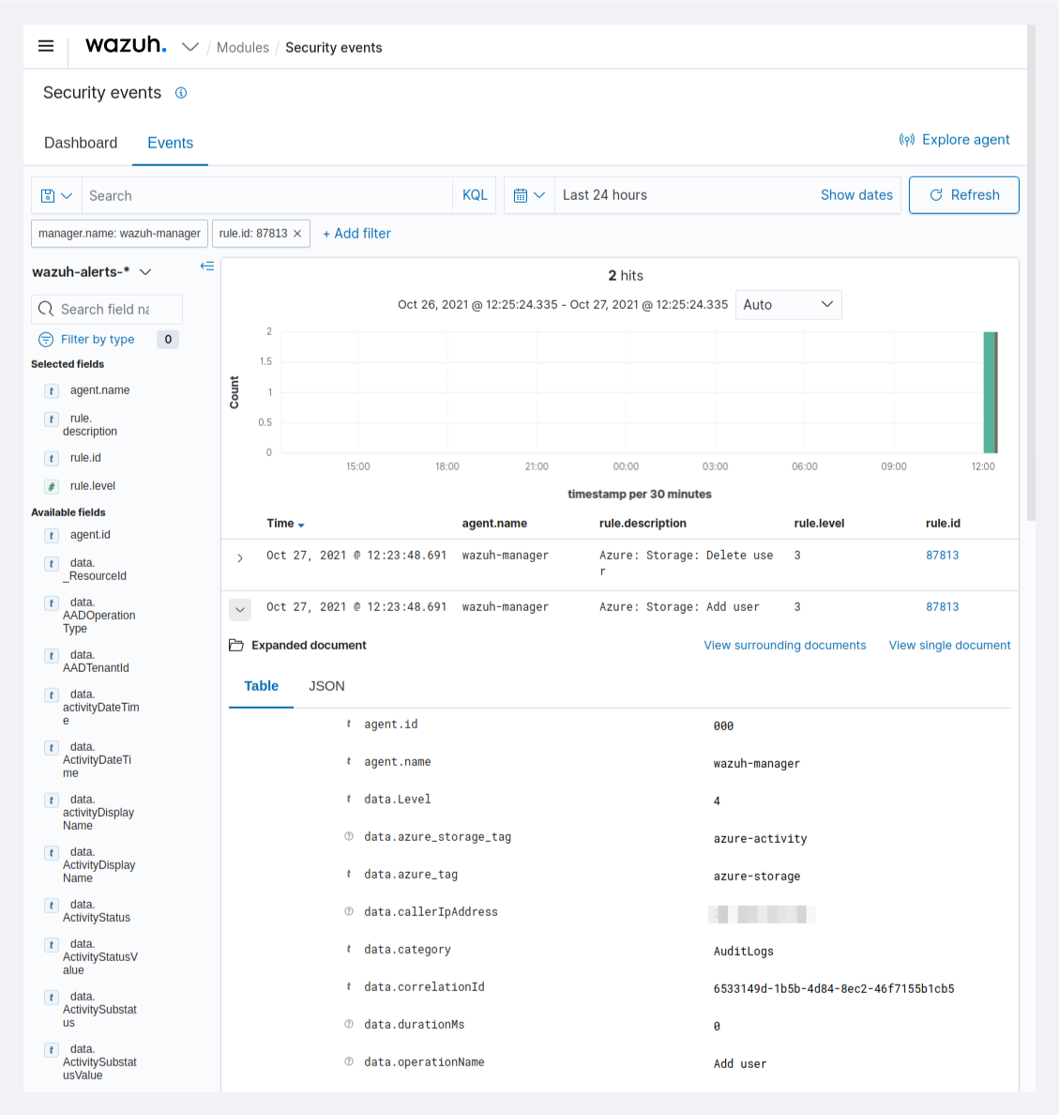The height and width of the screenshot is (1115, 1059).
Task: Click Explore agent
Action: coord(955,139)
